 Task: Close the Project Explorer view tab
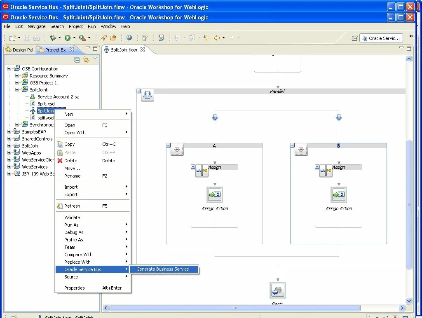coord(72,49)
